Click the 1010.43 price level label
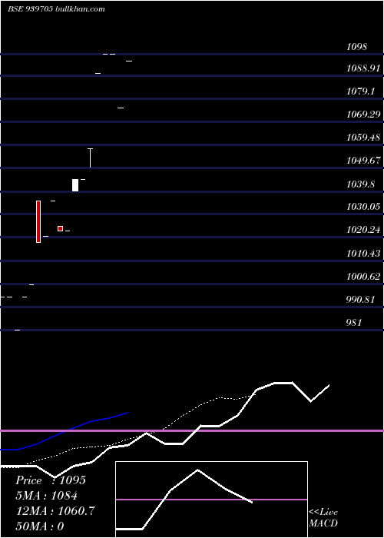384x538 pixels. [x=363, y=254]
